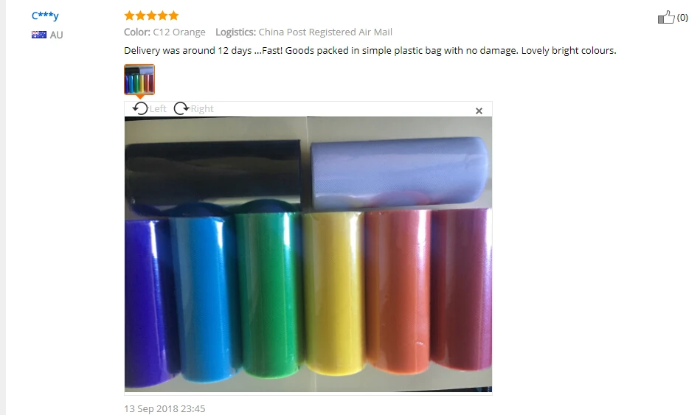This screenshot has width=700, height=415.
Task: Click the 'China Post Registered Air Mail' text
Action: click(325, 32)
